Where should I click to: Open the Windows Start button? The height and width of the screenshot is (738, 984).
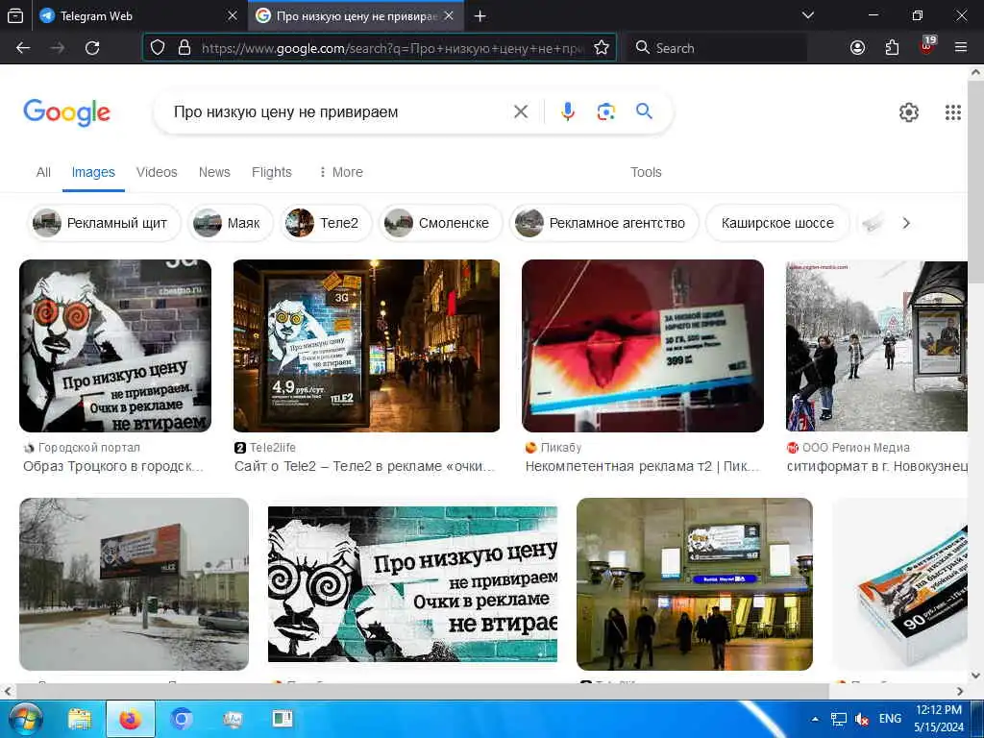(26, 719)
